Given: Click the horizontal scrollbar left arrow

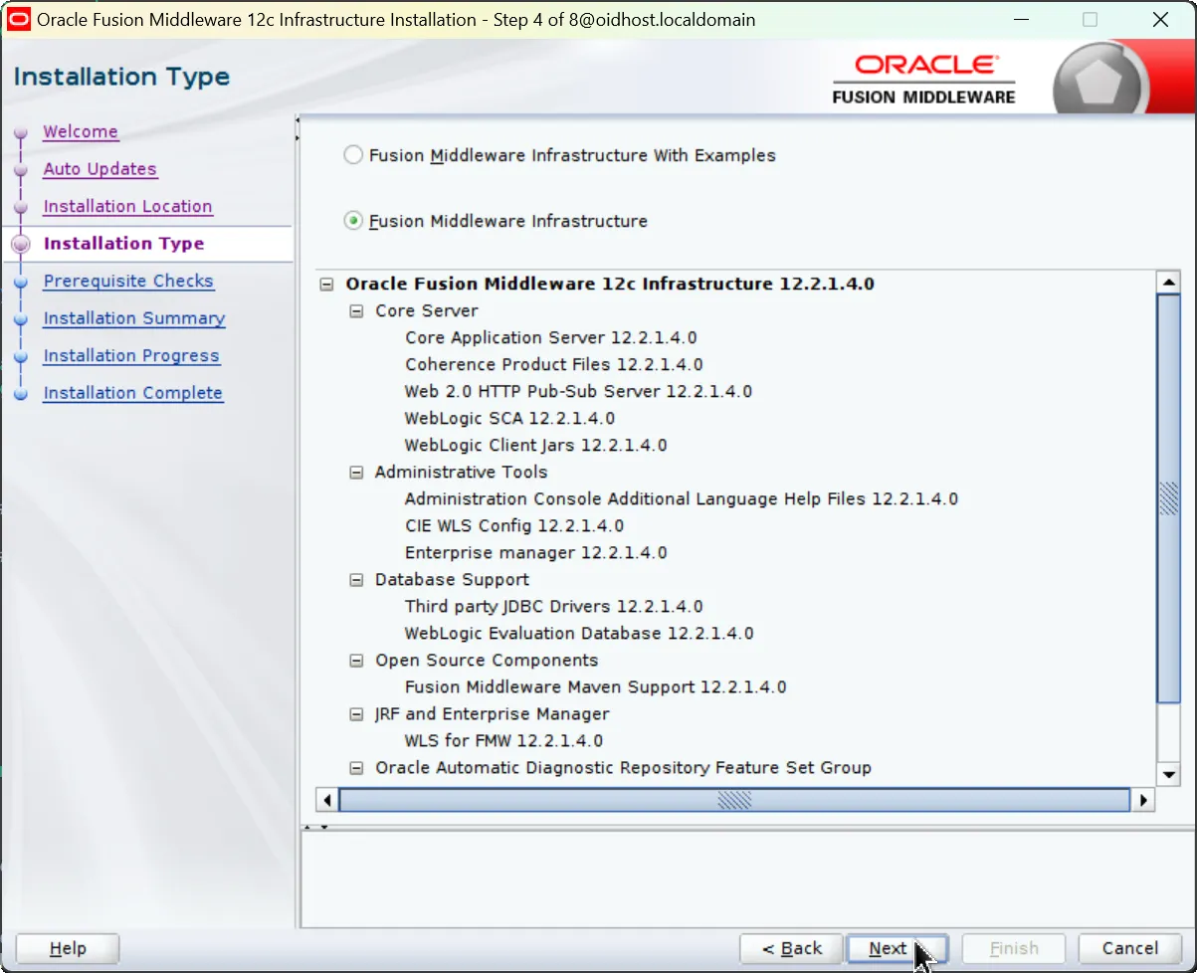Looking at the screenshot, I should pos(326,800).
